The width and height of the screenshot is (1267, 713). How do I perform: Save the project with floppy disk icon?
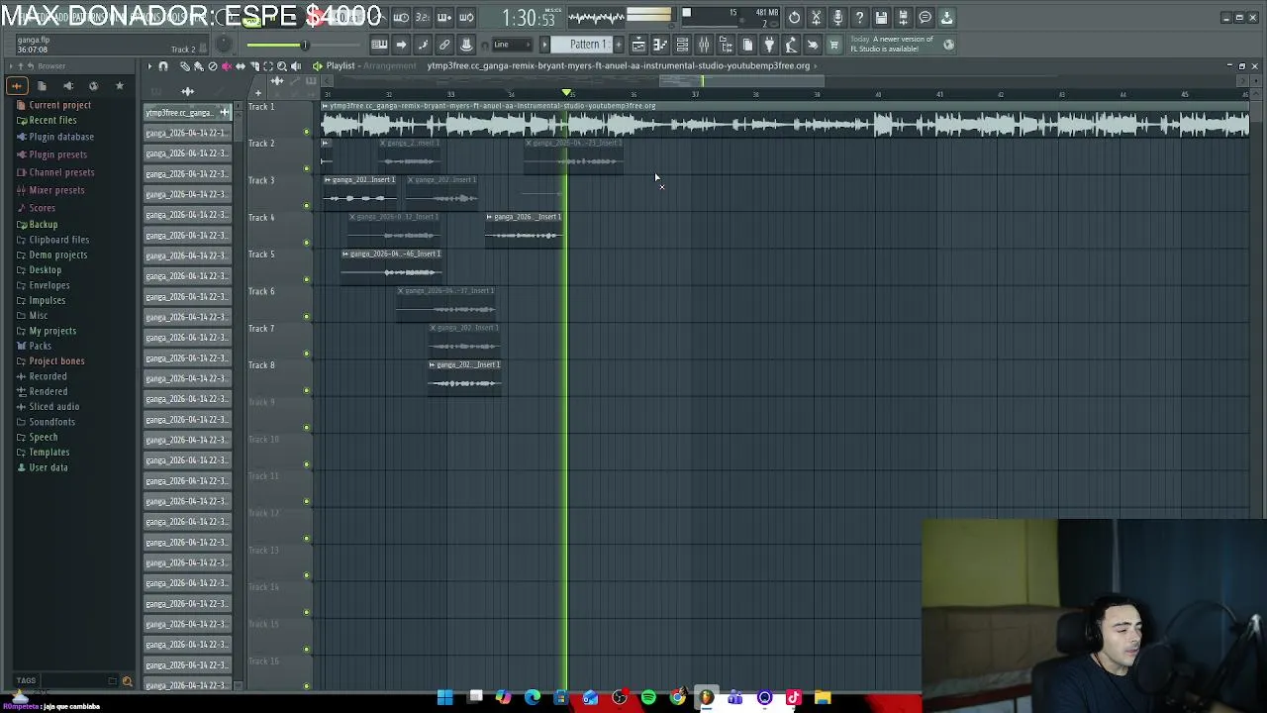click(881, 17)
